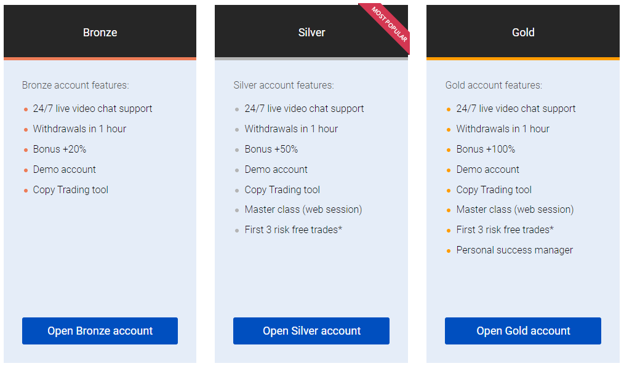Image resolution: width=624 pixels, height=366 pixels.
Task: Open a Gold account
Action: 523,330
